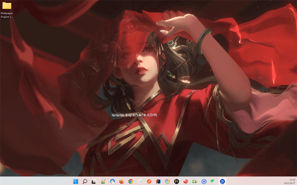Image resolution: width=297 pixels, height=185 pixels.
Task: Open the green folder-styled app on taskbar
Action: tap(194, 181)
